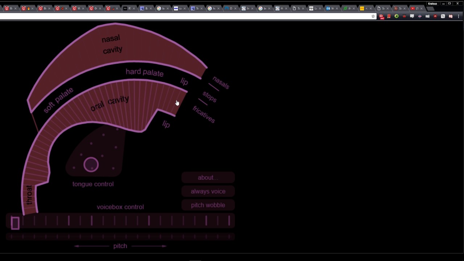The image size is (464, 261).
Task: Close the Outlook tab
Action: [337, 8]
